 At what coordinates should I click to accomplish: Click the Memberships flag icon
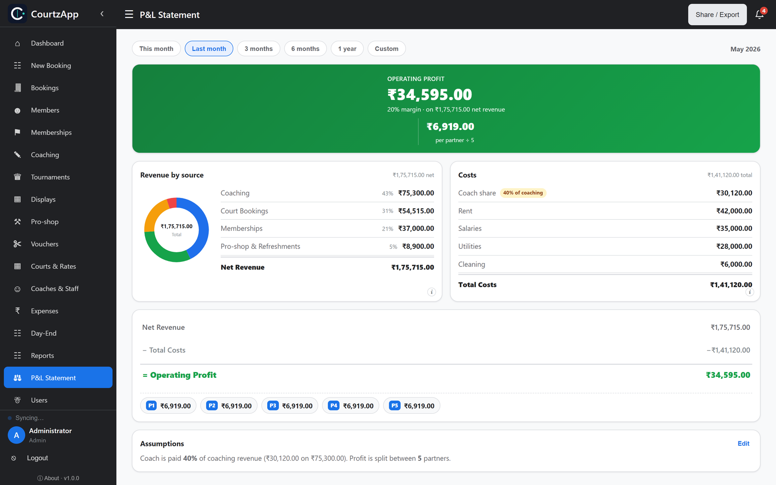17,132
